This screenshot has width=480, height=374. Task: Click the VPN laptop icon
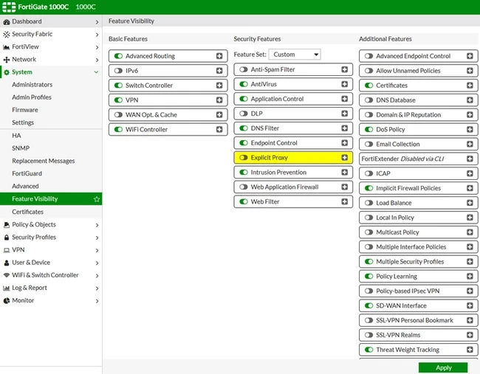(6, 250)
